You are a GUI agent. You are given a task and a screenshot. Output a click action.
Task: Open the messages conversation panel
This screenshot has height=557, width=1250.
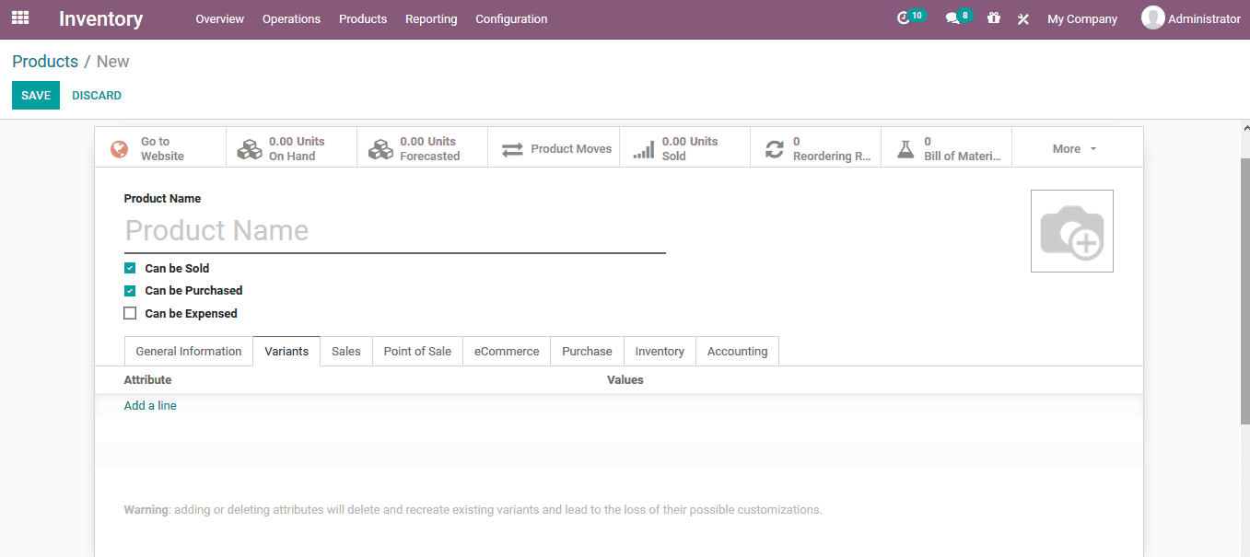[x=953, y=17]
